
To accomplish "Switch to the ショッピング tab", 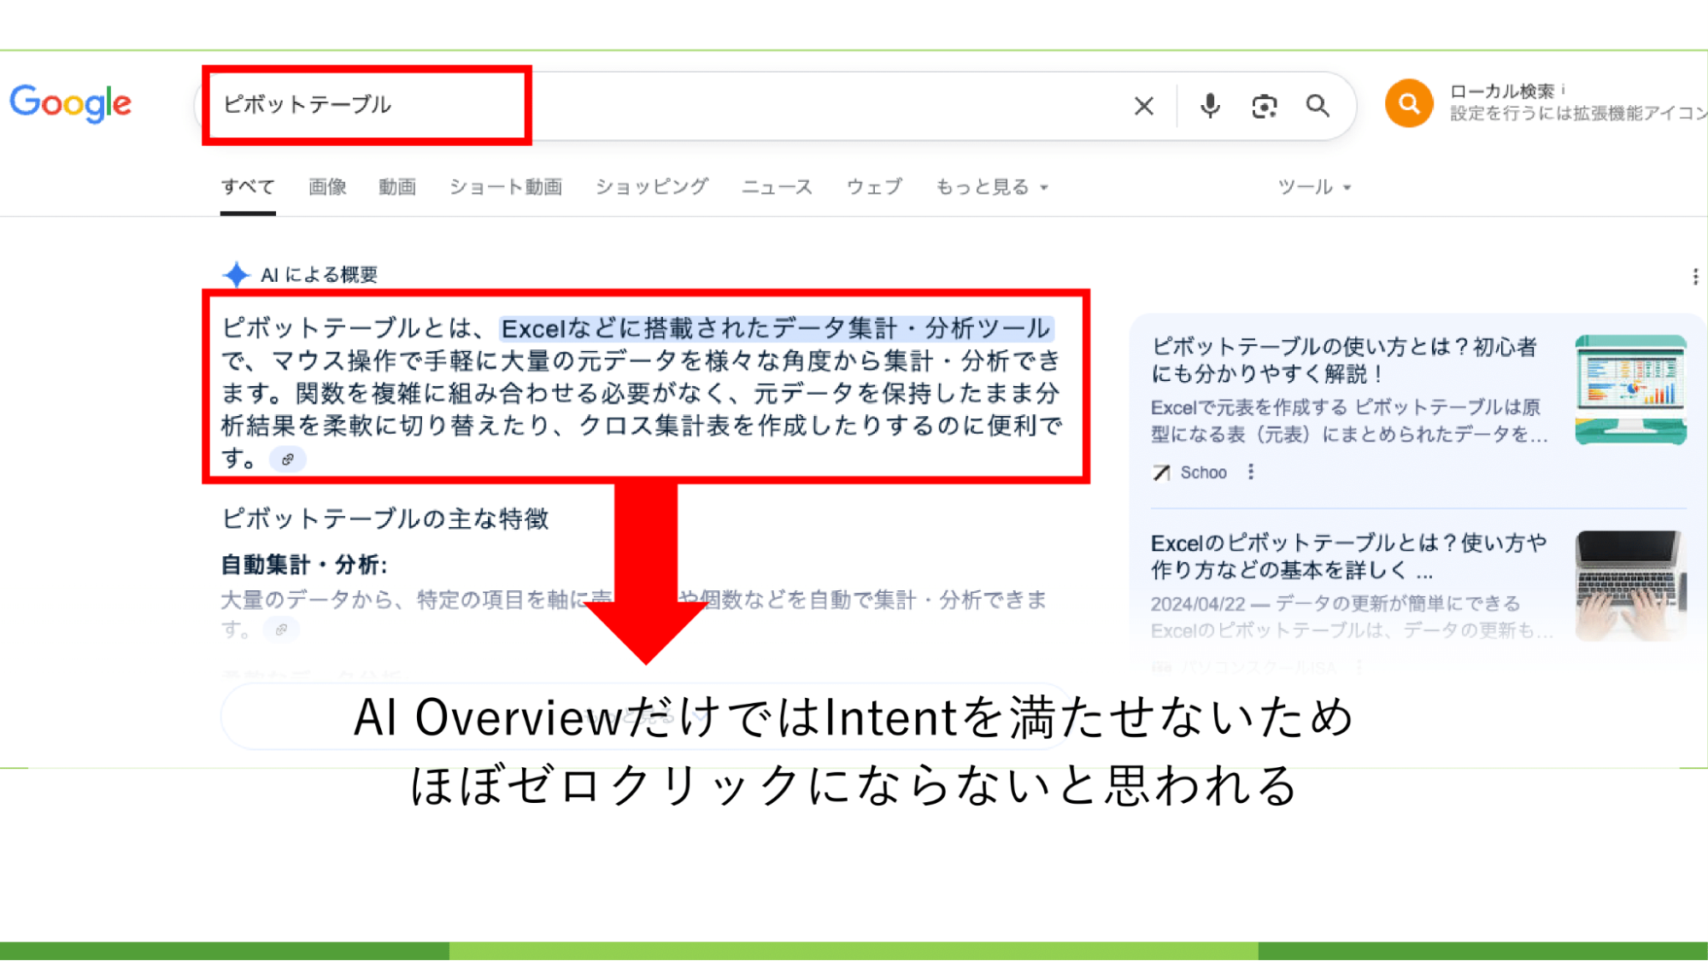I will pyautogui.click(x=651, y=187).
